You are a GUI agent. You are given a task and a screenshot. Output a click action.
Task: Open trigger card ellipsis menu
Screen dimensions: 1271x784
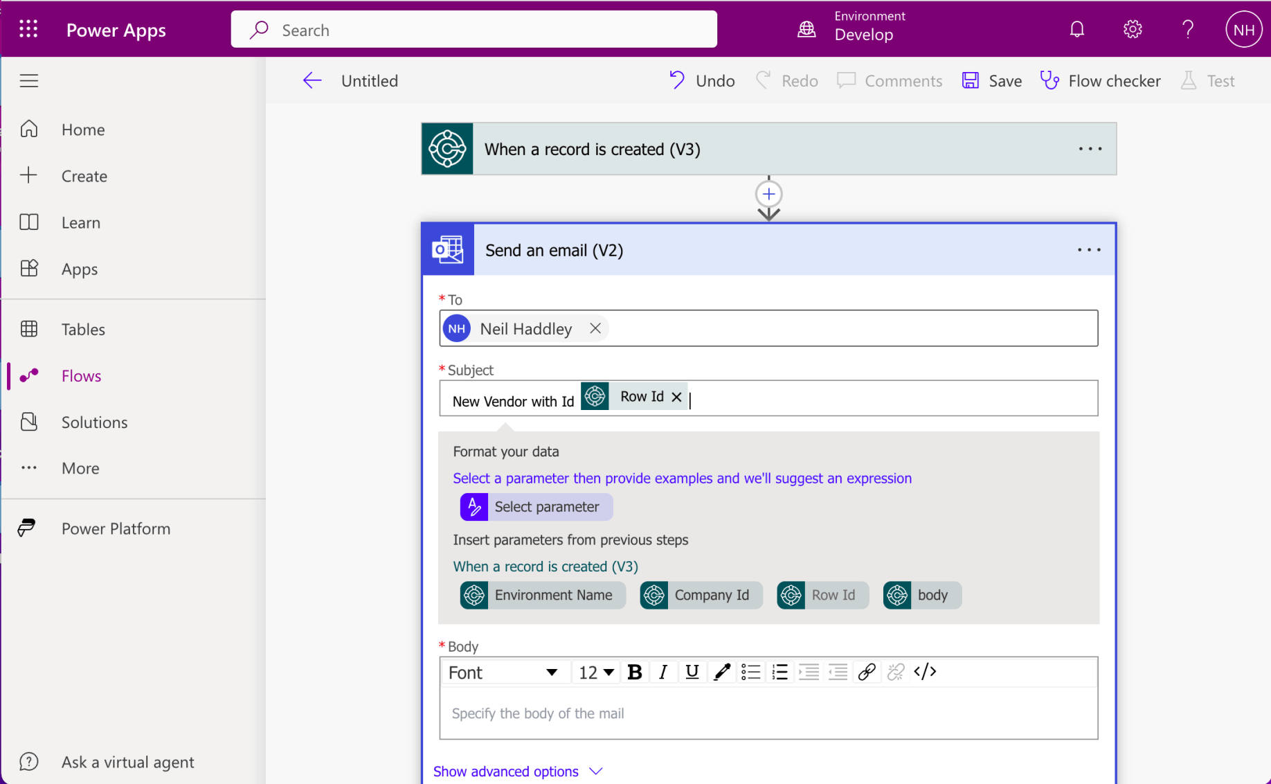click(1090, 149)
